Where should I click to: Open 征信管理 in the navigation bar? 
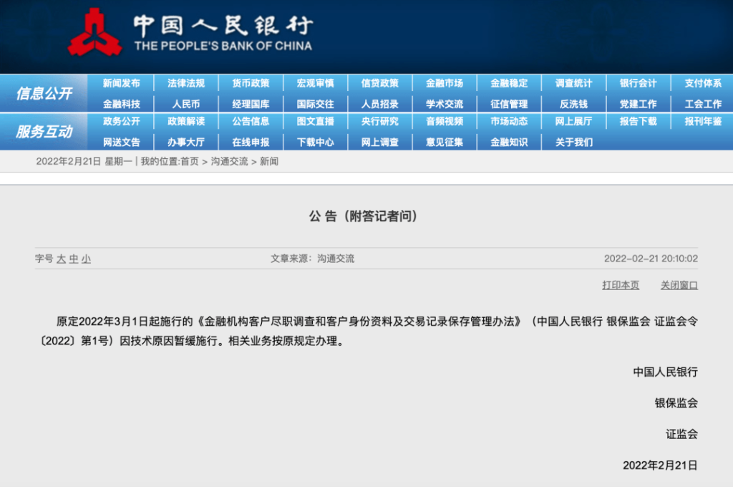point(509,104)
